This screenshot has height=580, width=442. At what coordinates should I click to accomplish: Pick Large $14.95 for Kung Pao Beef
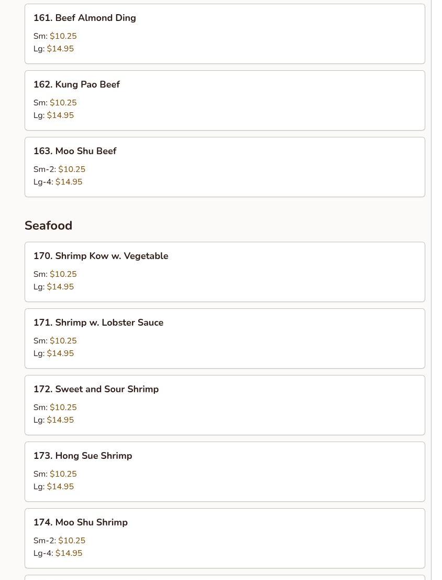pos(60,115)
